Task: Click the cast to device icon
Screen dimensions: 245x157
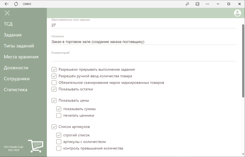Action: point(197,4)
